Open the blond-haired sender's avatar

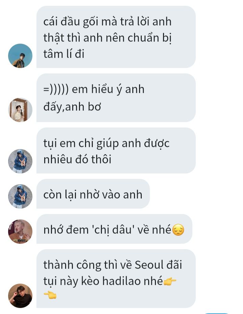[20, 232]
